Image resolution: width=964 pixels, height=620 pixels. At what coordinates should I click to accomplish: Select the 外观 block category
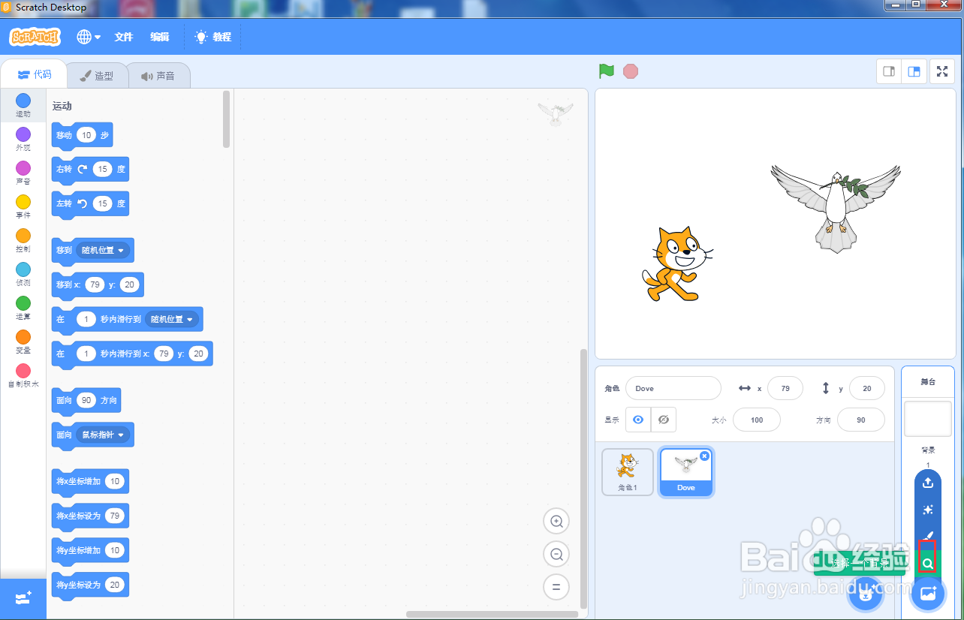[x=23, y=140]
